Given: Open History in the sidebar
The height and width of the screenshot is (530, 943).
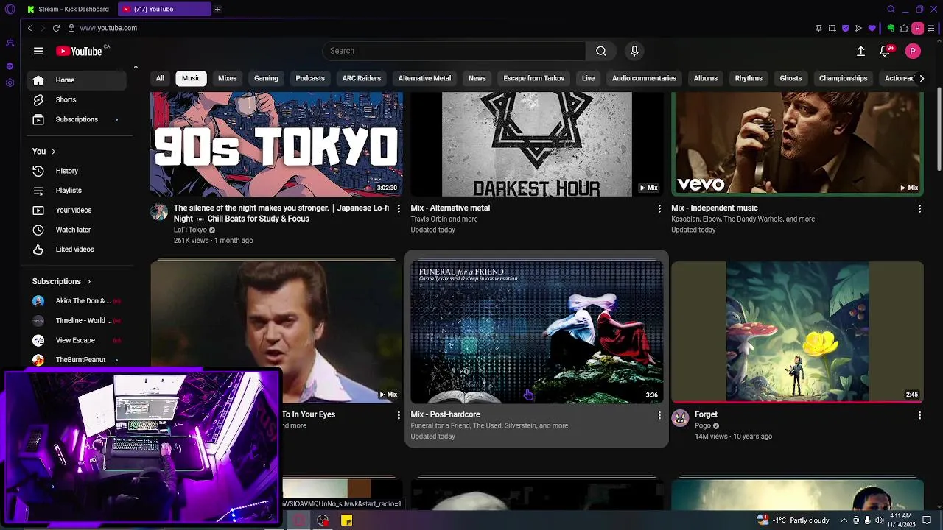Looking at the screenshot, I should tap(78, 171).
